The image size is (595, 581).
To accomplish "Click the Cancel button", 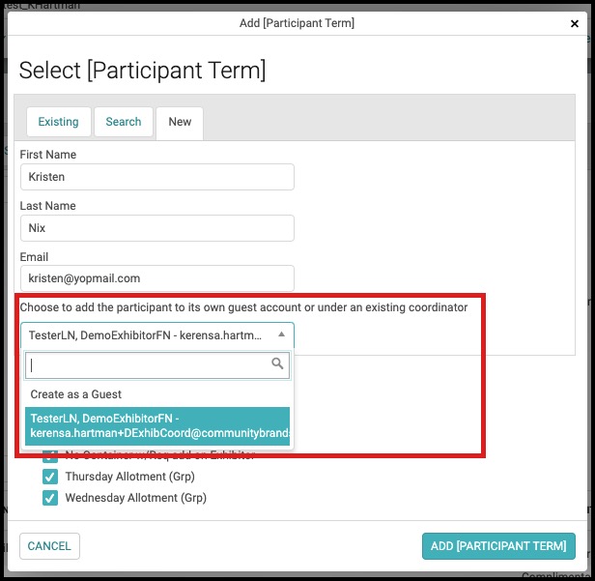I will [x=49, y=546].
